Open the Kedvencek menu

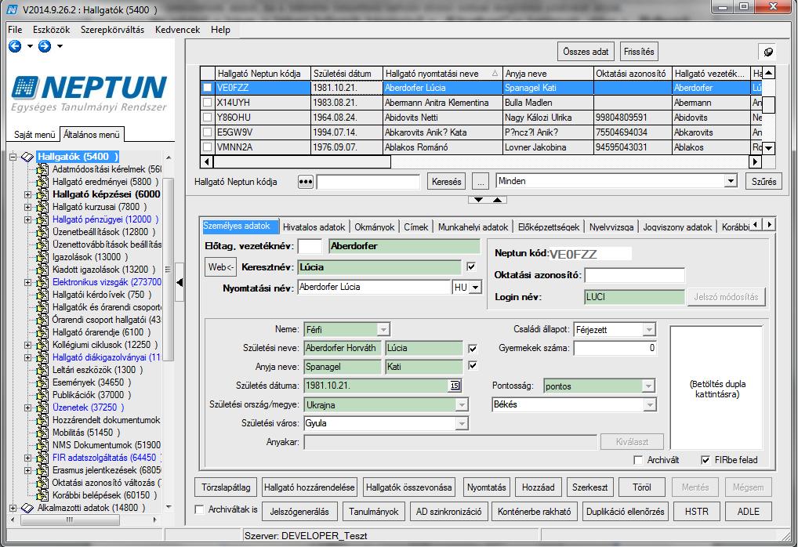pos(178,30)
